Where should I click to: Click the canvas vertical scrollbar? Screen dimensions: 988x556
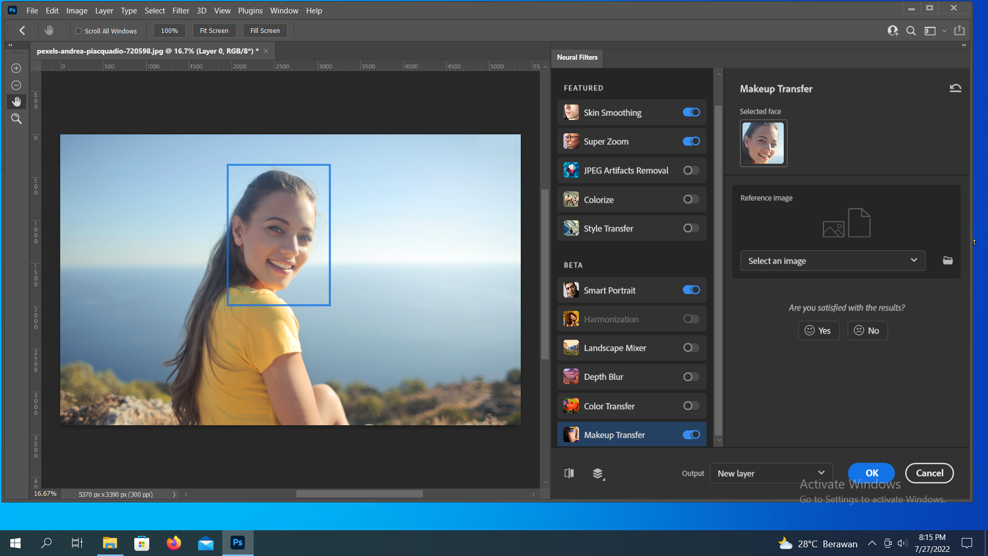545,274
